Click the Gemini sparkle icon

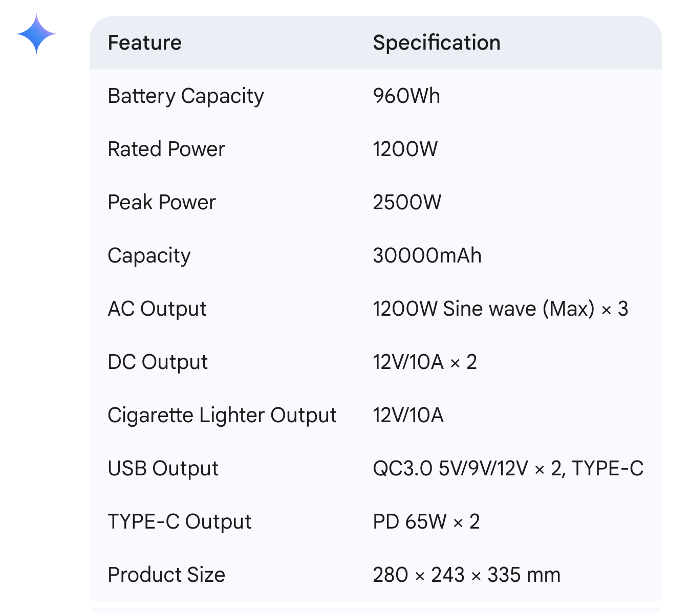coord(36,34)
